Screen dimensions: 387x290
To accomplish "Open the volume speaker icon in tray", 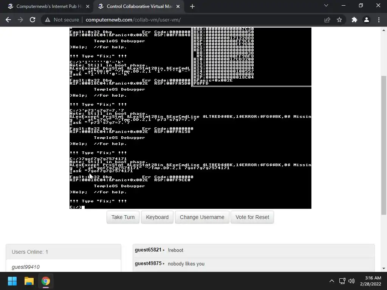I will coord(351,281).
